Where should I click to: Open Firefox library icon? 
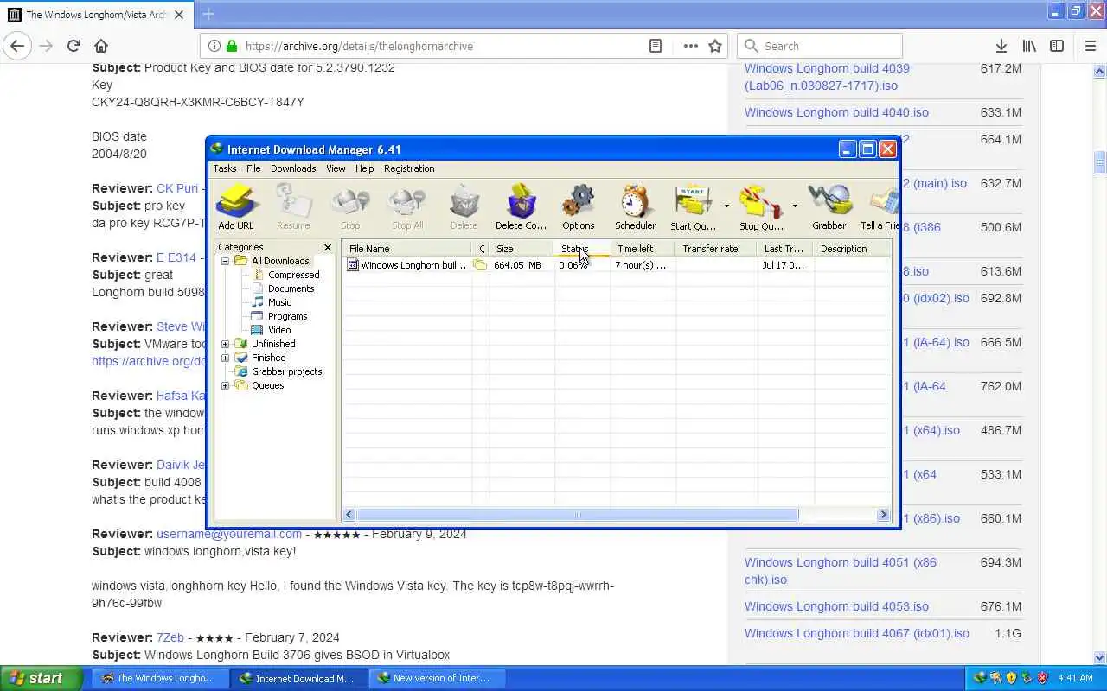coord(1029,46)
